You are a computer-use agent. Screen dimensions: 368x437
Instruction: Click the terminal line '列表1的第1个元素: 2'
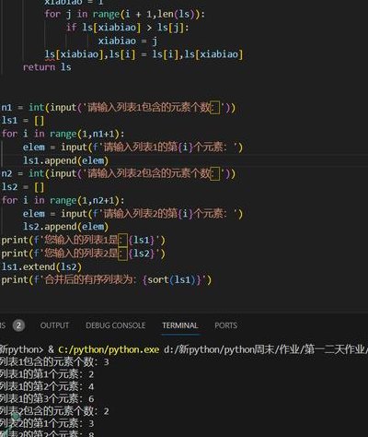pyautogui.click(x=47, y=374)
